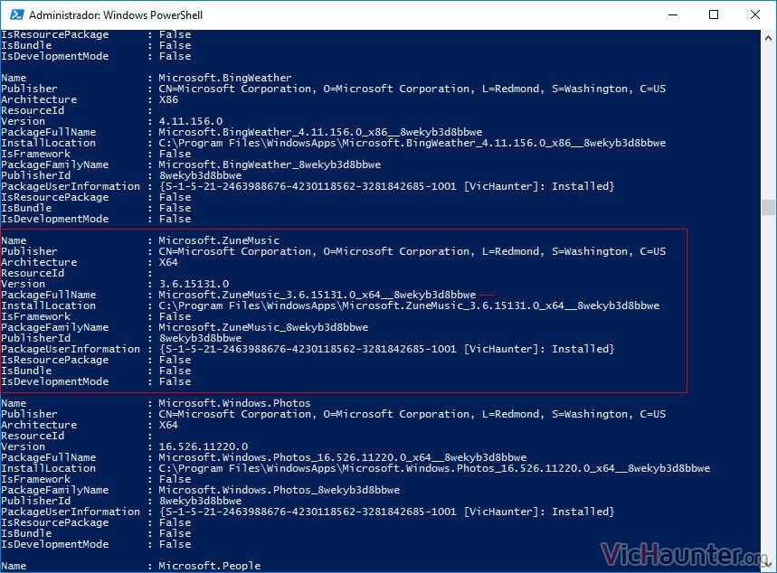Click the Photos PackageFullName value

point(343,457)
